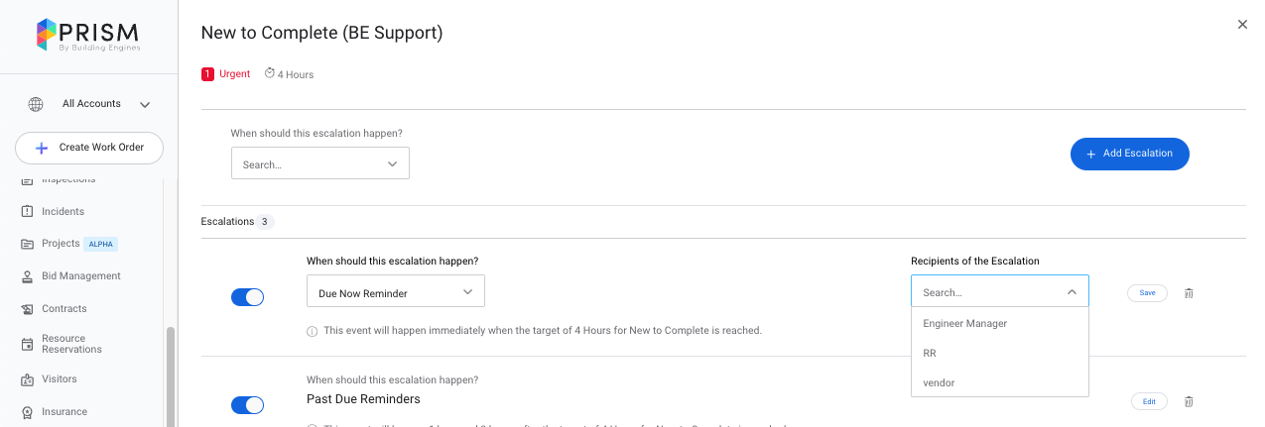Click the Contracts sidebar icon
The image size is (1265, 427).
pyautogui.click(x=28, y=309)
